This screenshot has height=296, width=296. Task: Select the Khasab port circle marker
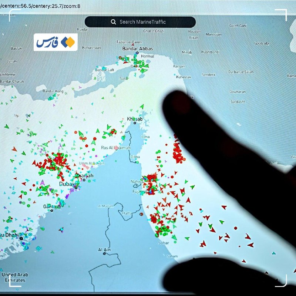[135, 123]
